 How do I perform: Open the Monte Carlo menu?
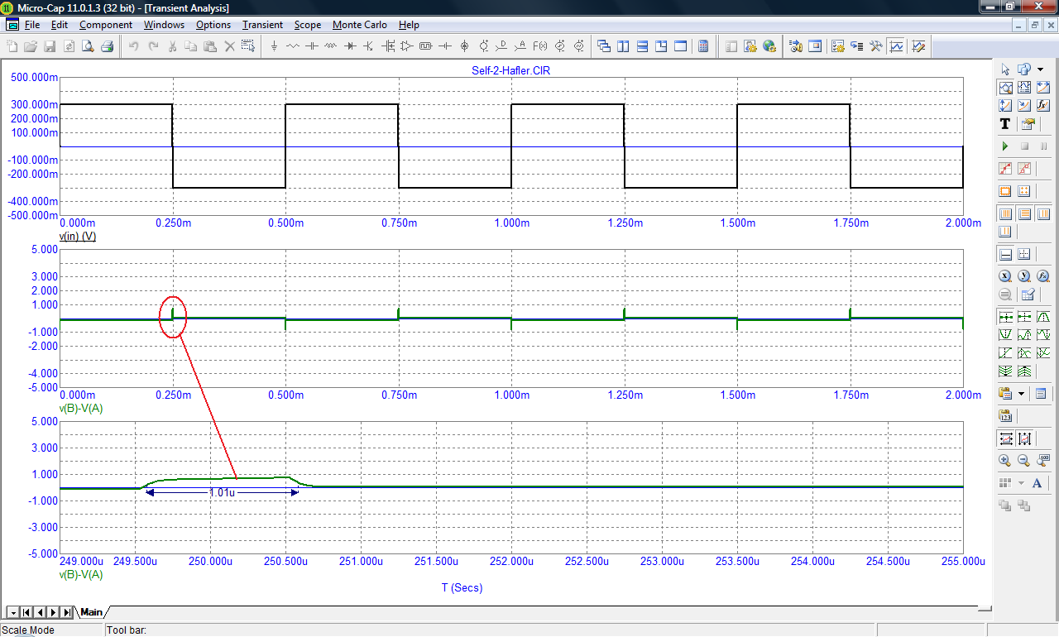[x=360, y=25]
